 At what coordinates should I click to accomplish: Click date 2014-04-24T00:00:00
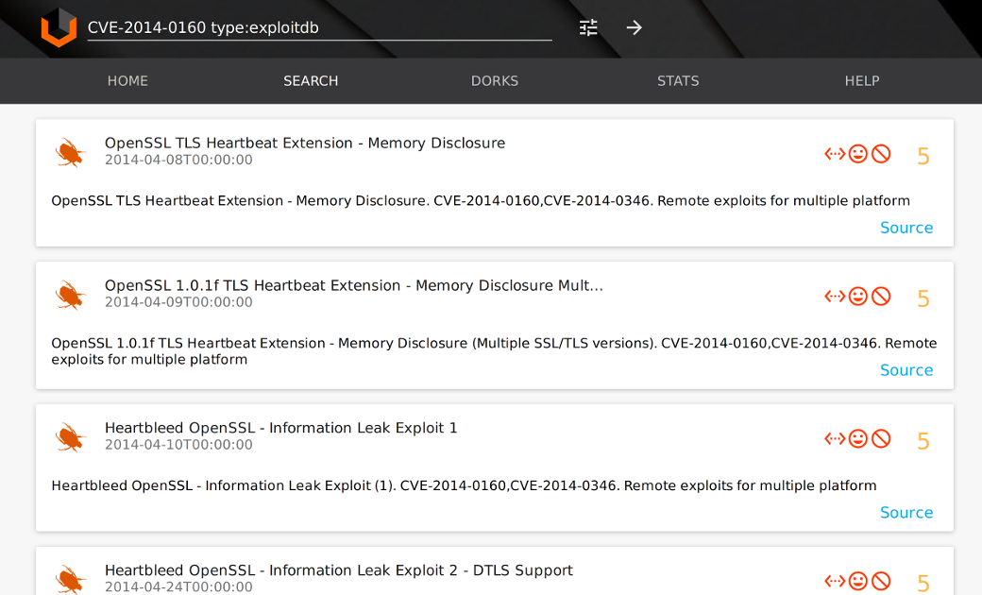[178, 586]
